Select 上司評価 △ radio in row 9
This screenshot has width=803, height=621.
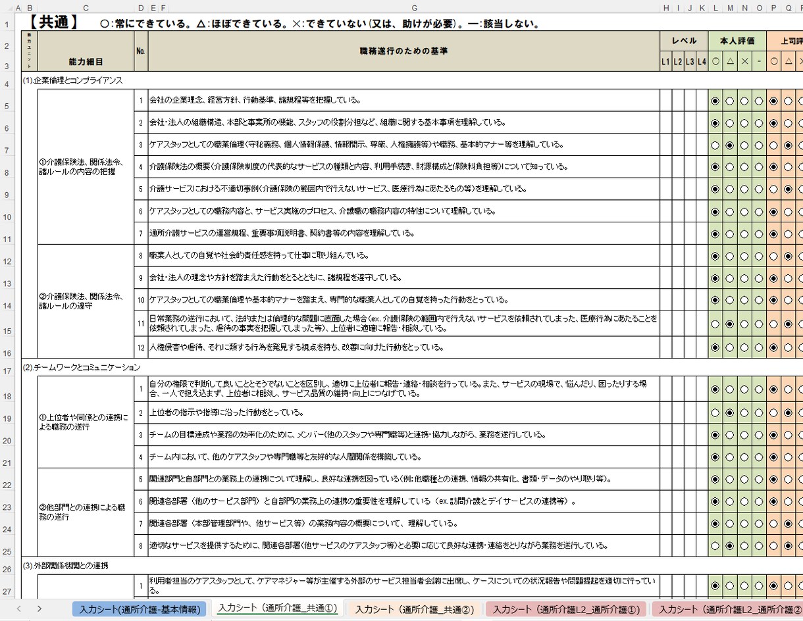[x=788, y=189]
